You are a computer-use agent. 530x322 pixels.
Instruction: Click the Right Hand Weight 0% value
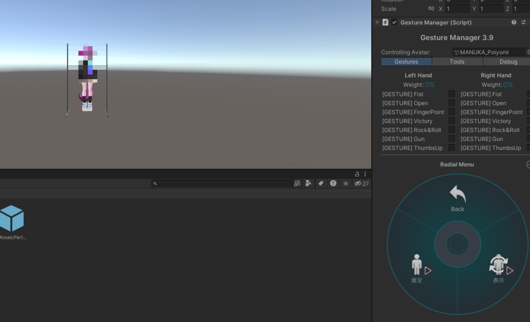point(508,85)
